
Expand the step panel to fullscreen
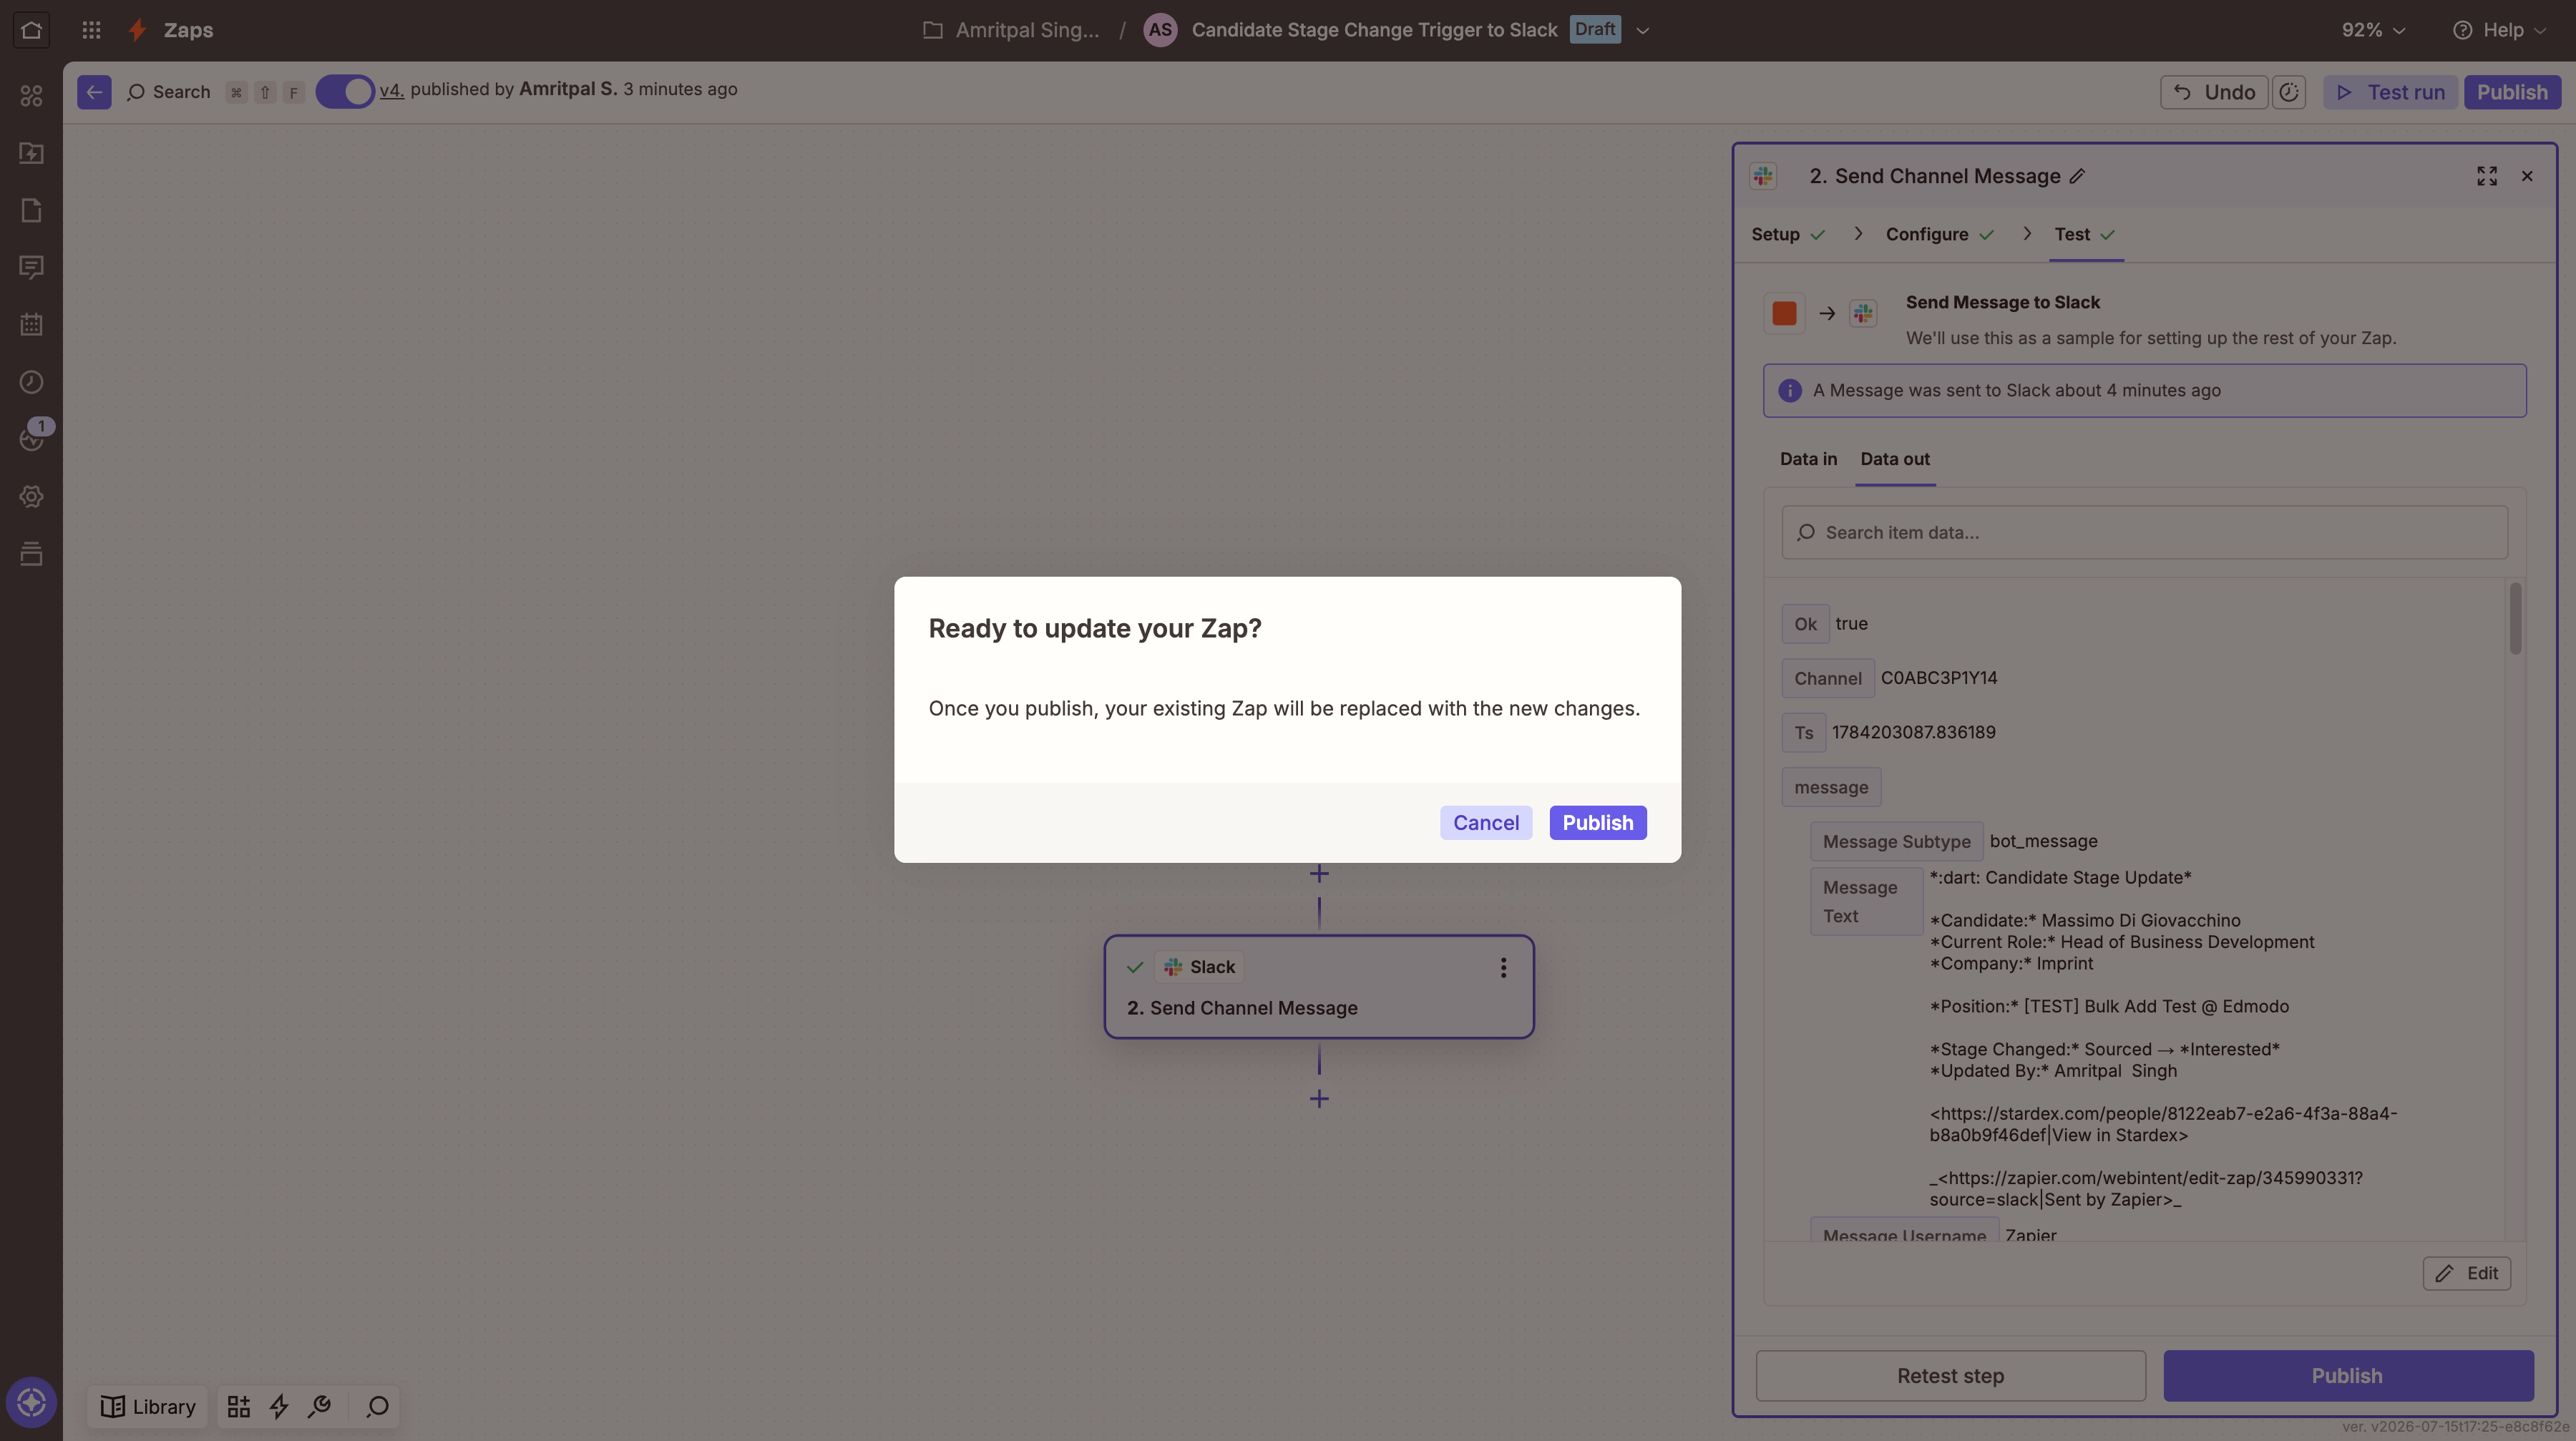2487,176
